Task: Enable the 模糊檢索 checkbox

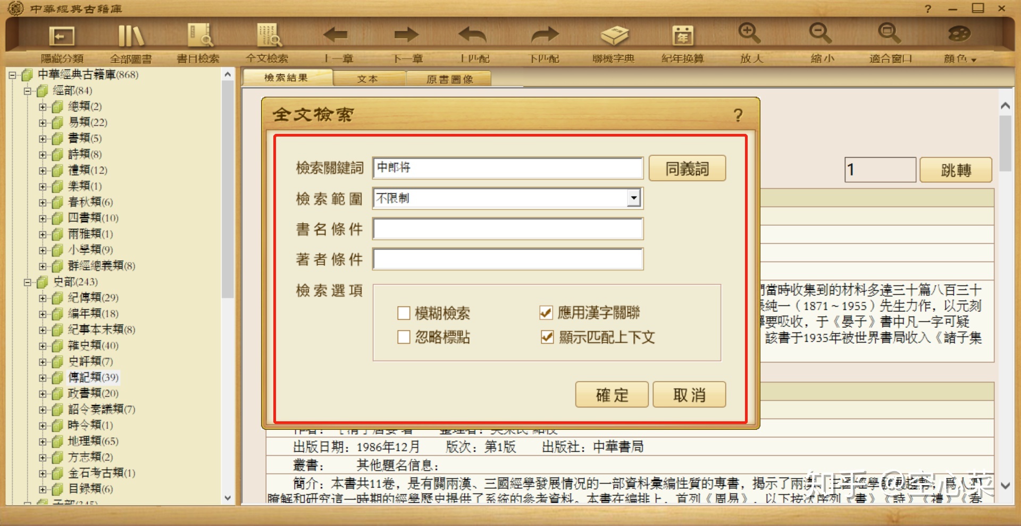Action: pyautogui.click(x=404, y=313)
